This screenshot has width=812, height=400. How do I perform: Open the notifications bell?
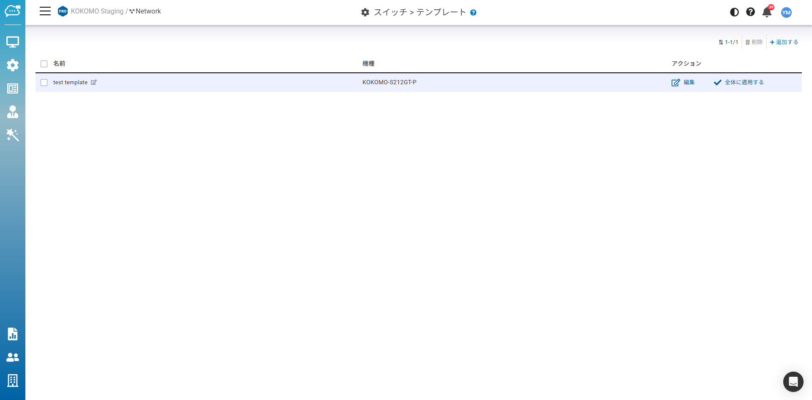(x=767, y=12)
